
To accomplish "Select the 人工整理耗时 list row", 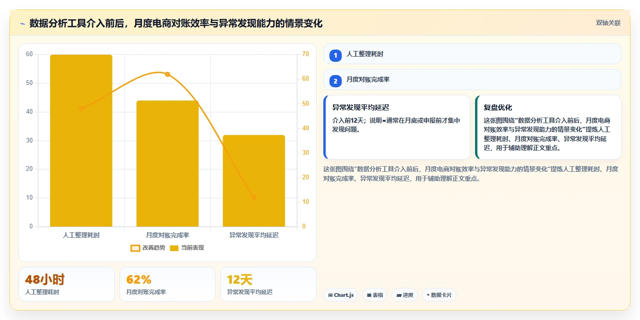I will pyautogui.click(x=472, y=54).
